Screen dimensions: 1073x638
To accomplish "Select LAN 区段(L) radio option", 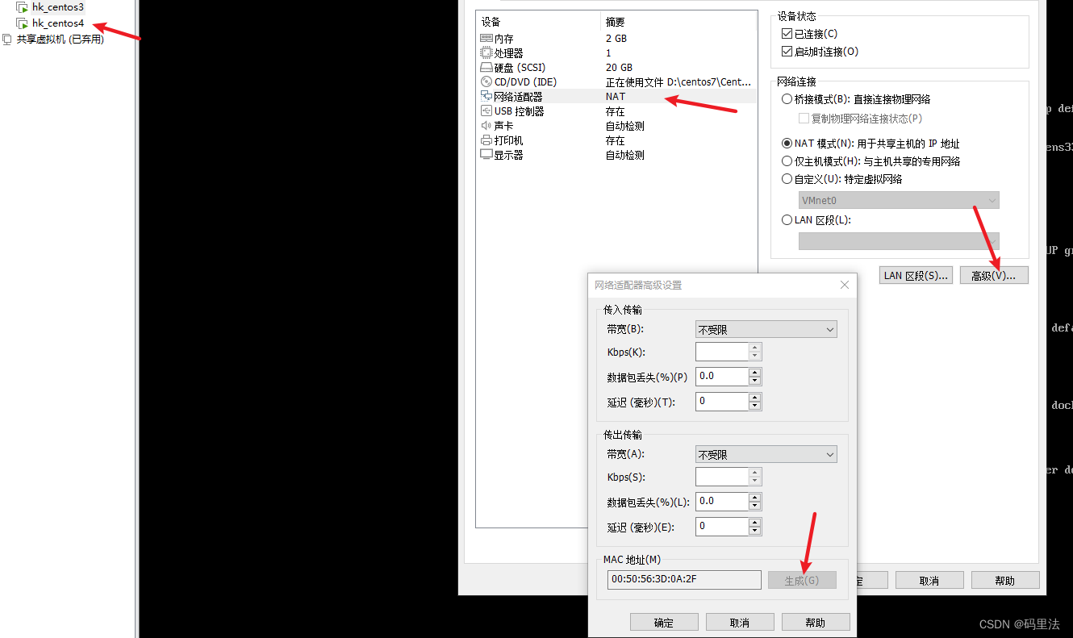I will [x=787, y=220].
